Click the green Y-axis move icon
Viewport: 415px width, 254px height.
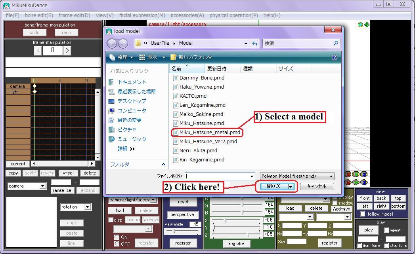pos(356,182)
